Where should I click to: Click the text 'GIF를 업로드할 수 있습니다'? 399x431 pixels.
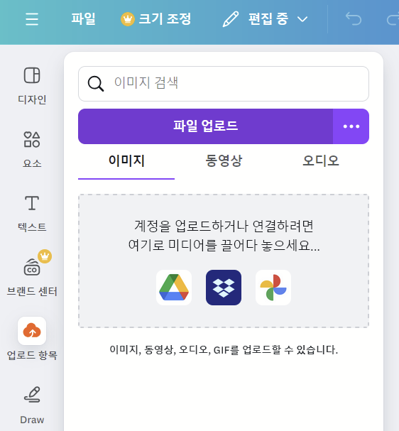point(275,350)
